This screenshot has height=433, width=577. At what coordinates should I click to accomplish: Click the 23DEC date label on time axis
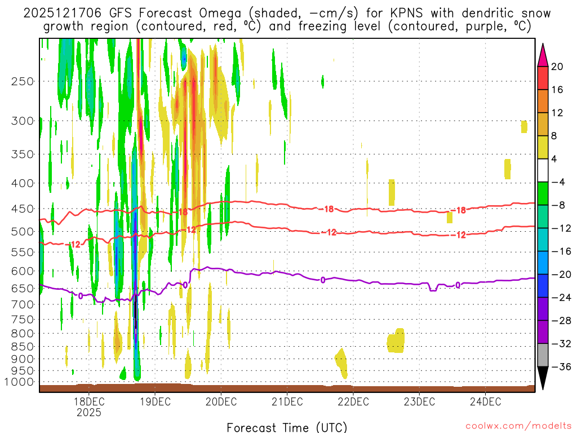tap(419, 401)
